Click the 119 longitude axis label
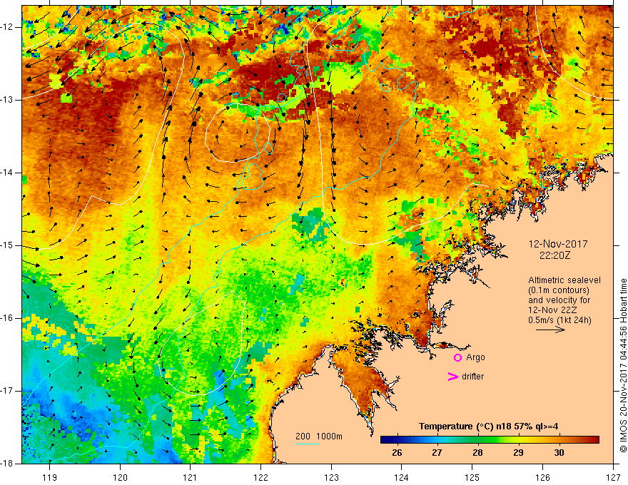This screenshot has width=628, height=485. [50, 477]
